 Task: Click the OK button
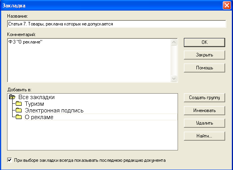204,42
